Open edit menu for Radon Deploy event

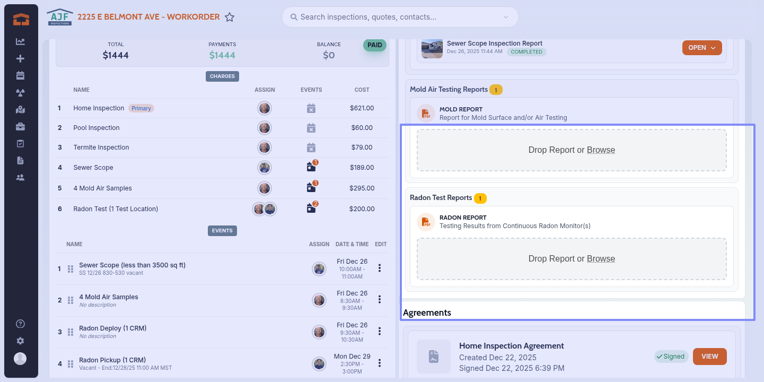(380, 332)
